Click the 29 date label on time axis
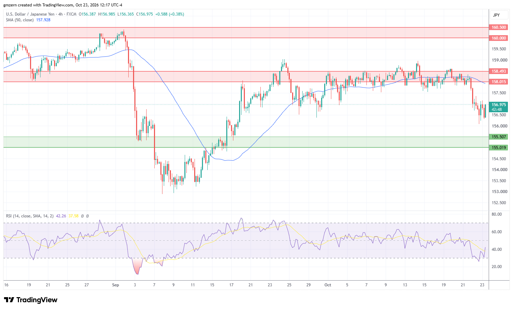Image resolution: width=513 pixels, height=310 pixels. point(308,285)
